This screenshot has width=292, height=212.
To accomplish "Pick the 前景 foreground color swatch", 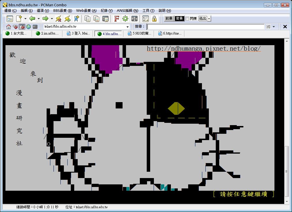I will tap(169, 18).
